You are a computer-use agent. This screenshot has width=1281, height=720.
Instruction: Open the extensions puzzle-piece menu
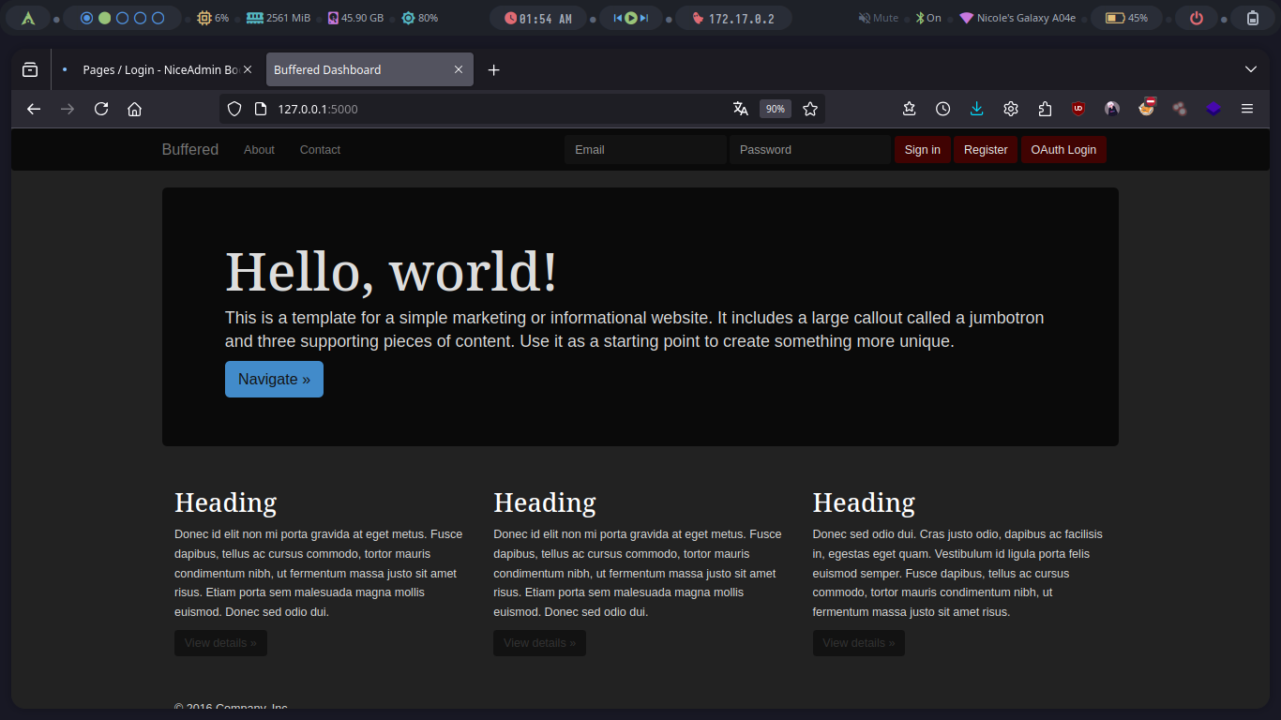pos(1045,109)
